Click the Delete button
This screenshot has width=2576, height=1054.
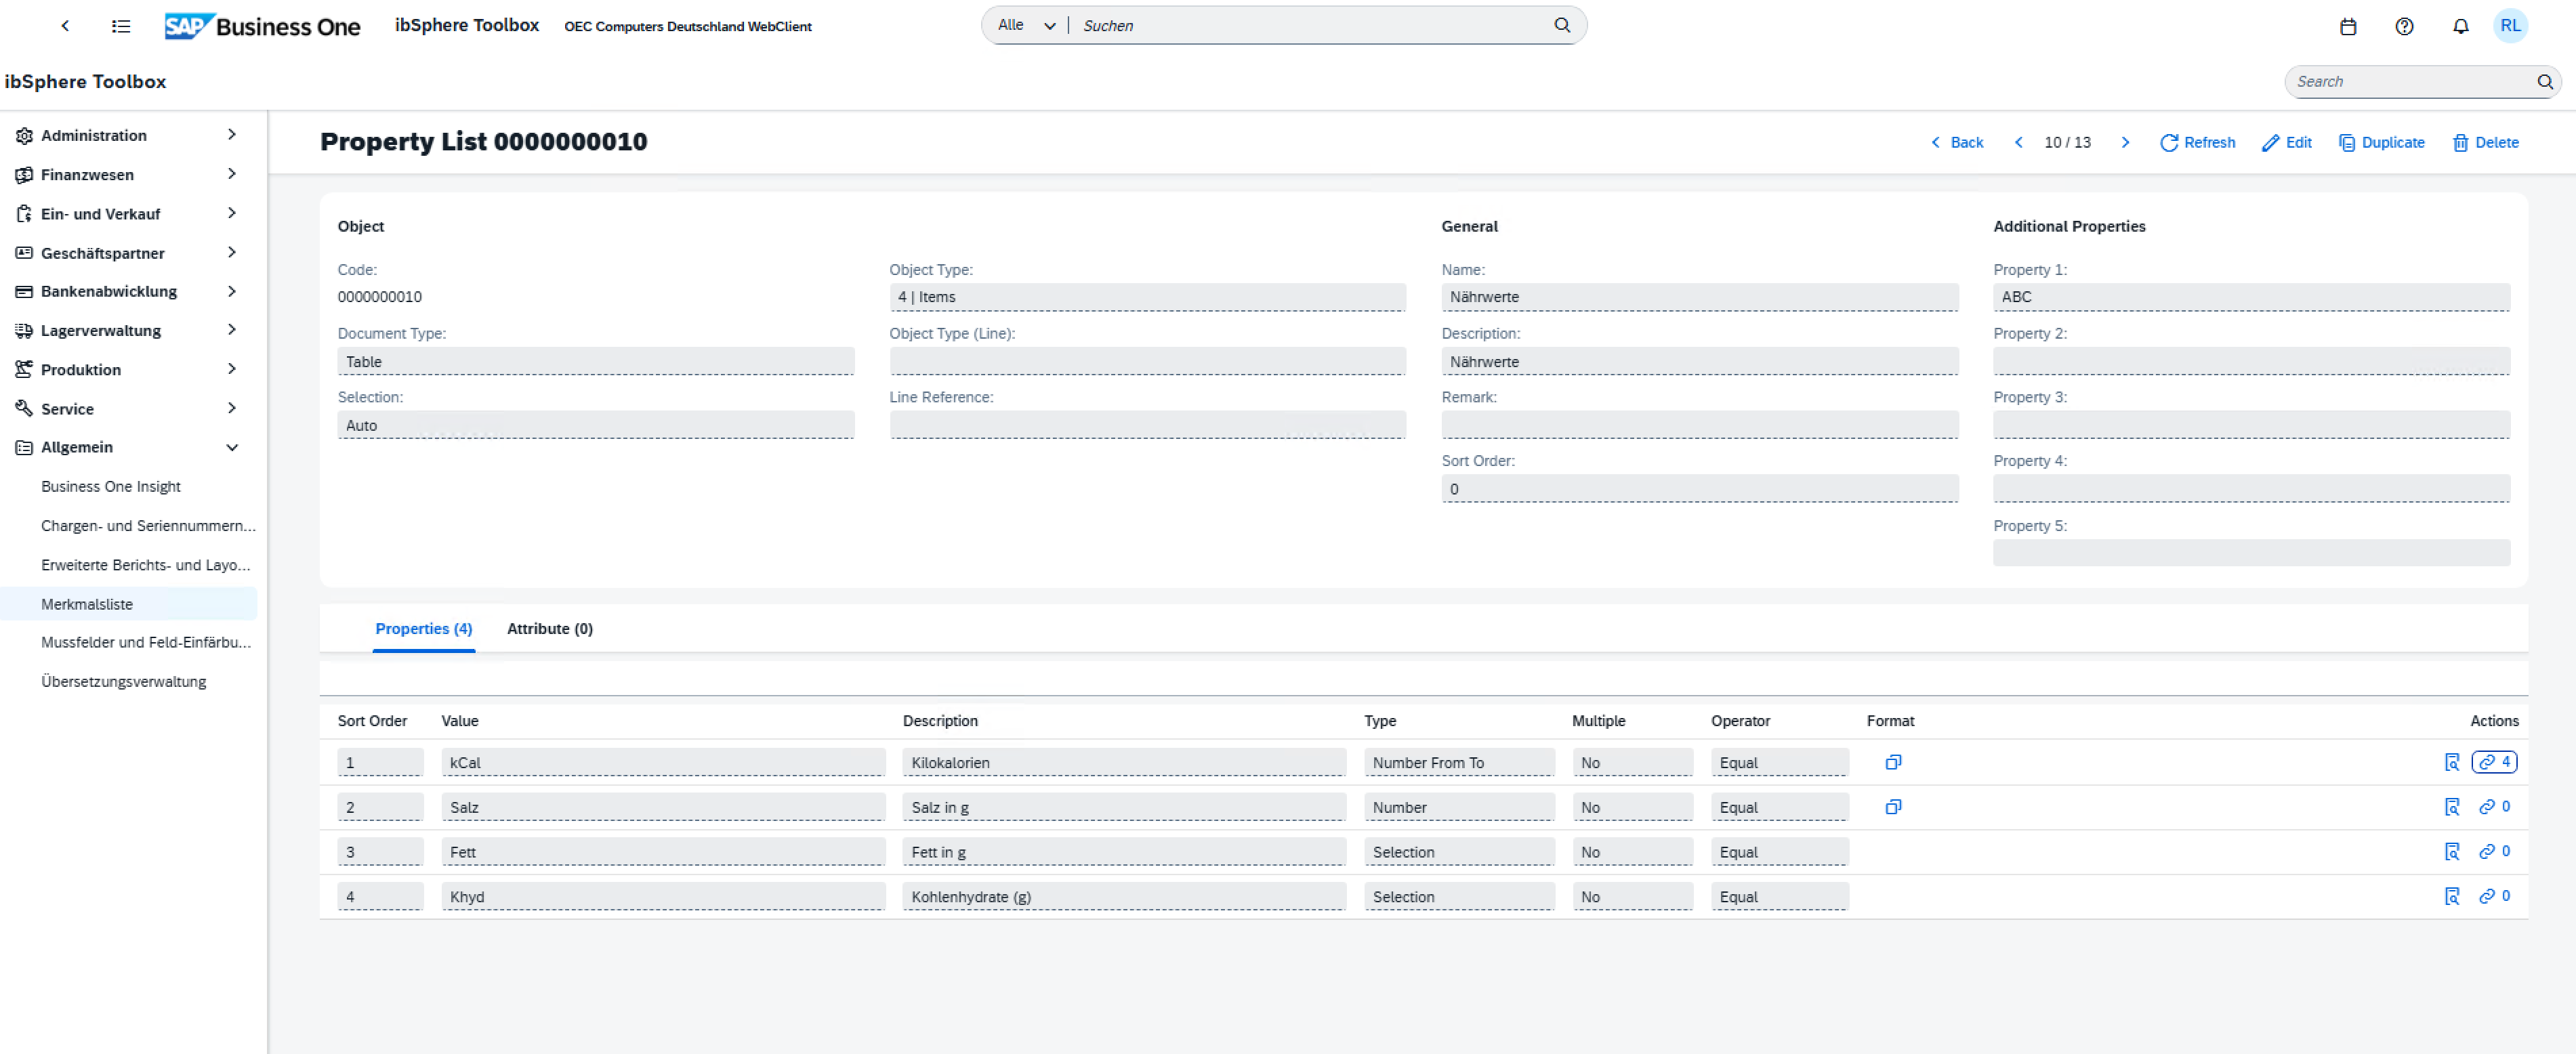(2485, 142)
